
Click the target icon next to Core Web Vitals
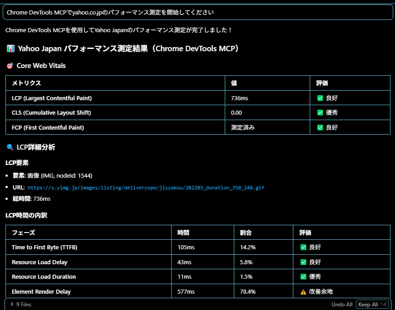pyautogui.click(x=10, y=66)
